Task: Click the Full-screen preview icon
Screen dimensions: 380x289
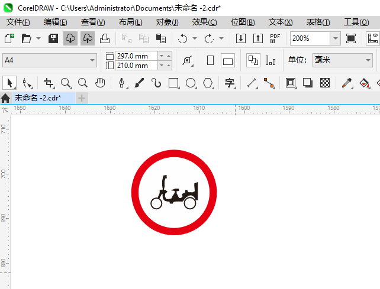Action: click(351, 38)
